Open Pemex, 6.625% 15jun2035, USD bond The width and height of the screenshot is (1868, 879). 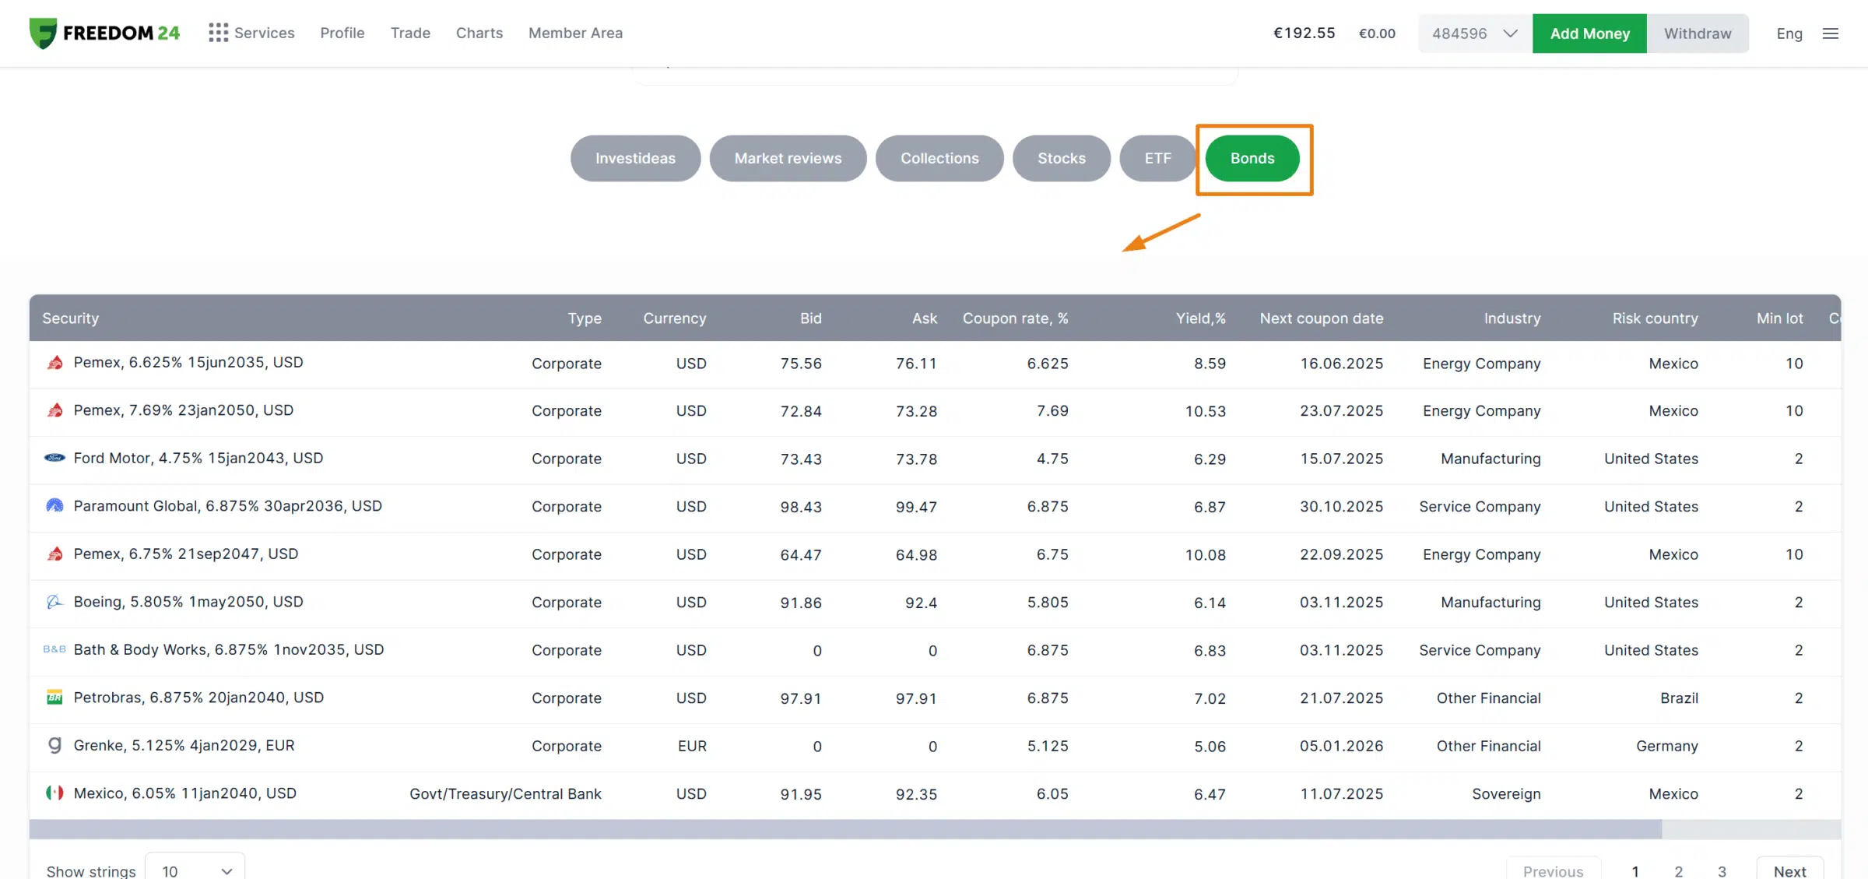click(188, 362)
